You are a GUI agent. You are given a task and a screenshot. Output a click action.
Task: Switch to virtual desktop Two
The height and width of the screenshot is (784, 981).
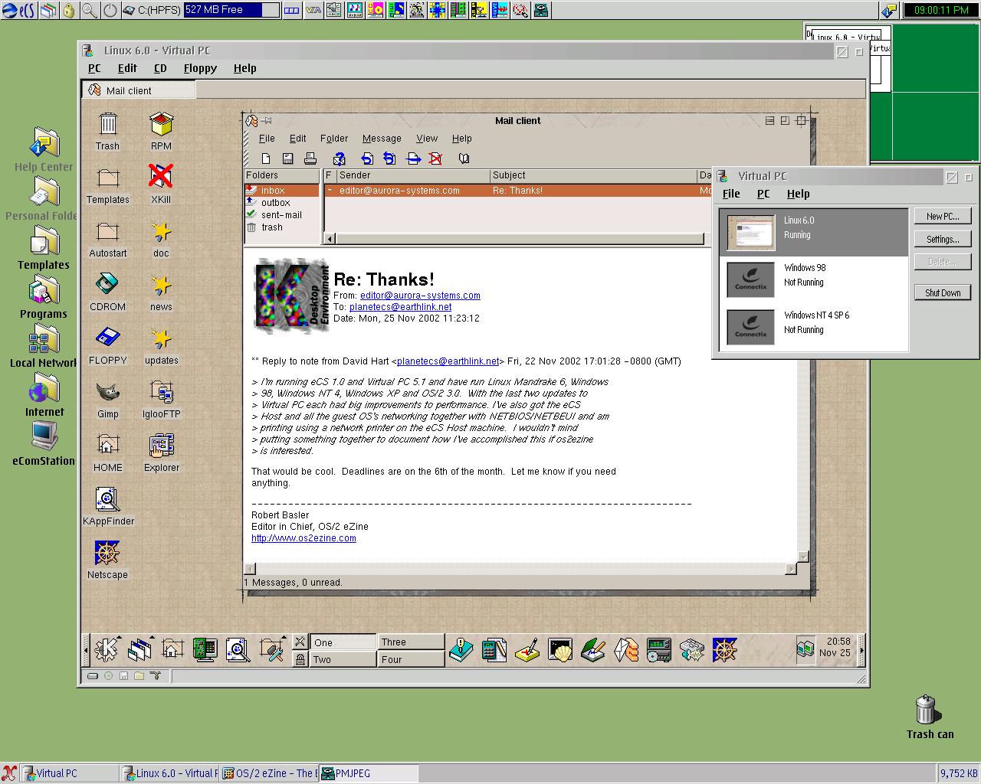coord(343,659)
